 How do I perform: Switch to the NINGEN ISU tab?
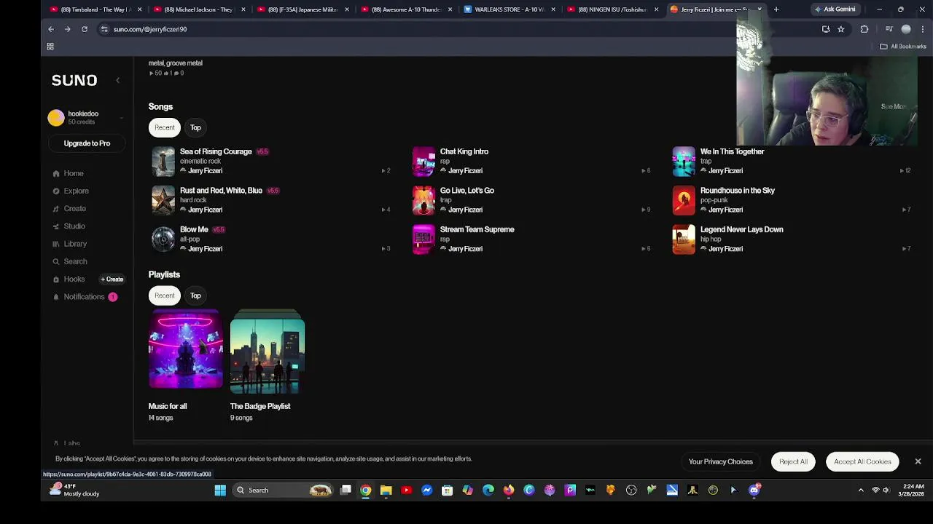(612, 9)
